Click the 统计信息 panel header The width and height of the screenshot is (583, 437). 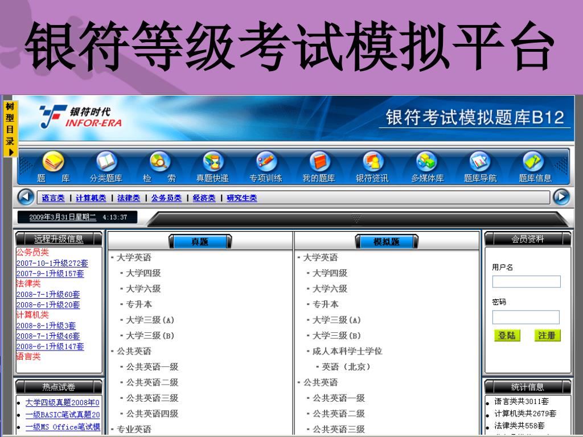coord(528,387)
